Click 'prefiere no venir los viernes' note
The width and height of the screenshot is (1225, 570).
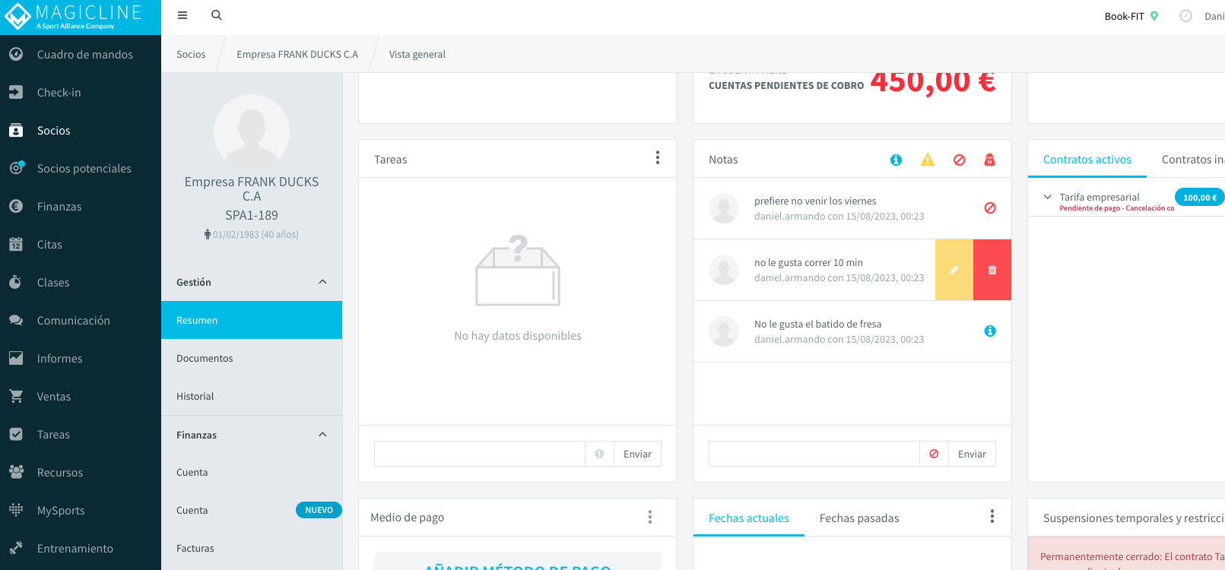click(x=815, y=201)
